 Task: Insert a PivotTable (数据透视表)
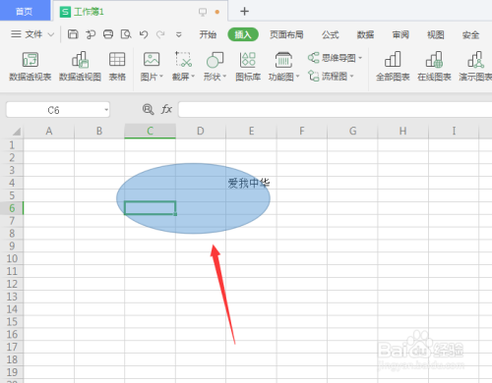click(31, 67)
